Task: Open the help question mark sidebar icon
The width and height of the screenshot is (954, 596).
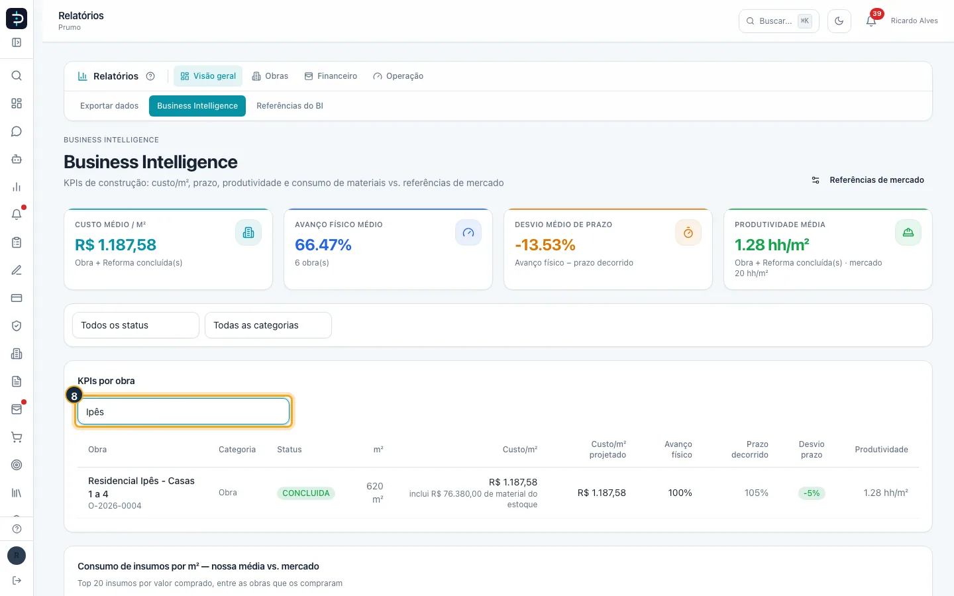Action: tap(17, 528)
